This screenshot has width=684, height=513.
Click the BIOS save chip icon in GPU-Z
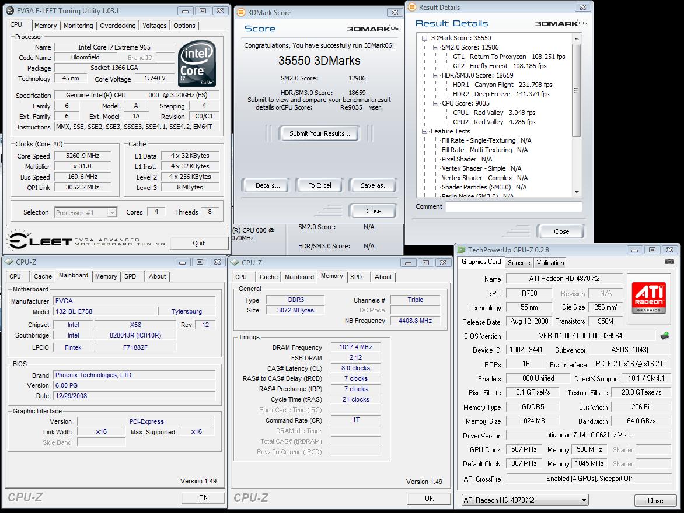coord(664,336)
